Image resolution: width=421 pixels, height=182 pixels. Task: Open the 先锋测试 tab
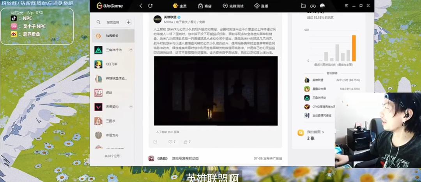point(233,5)
